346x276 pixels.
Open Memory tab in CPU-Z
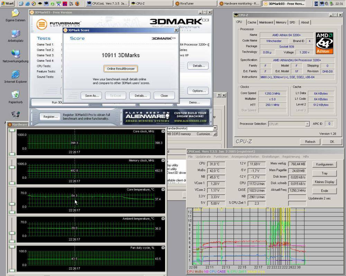[281, 22]
